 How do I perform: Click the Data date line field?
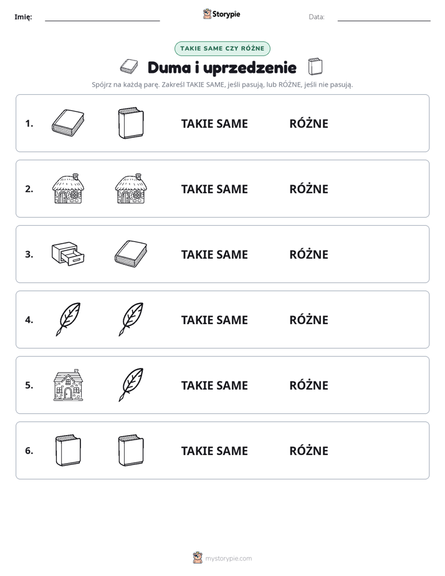[x=384, y=17]
